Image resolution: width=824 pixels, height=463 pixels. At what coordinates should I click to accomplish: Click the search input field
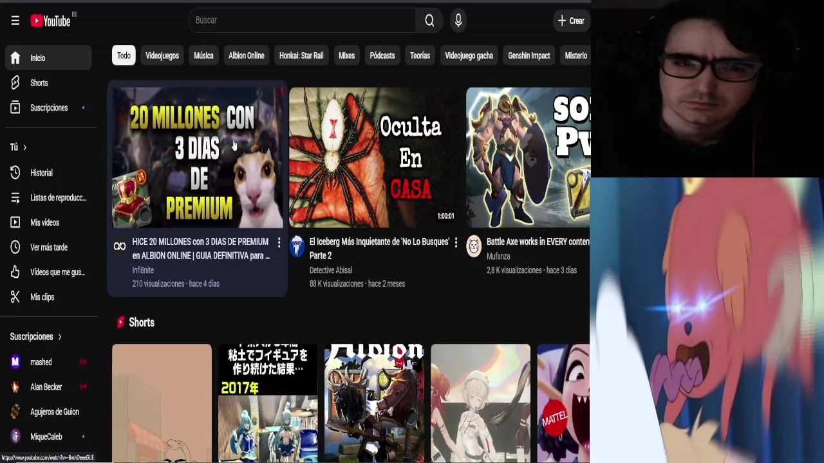(x=303, y=21)
